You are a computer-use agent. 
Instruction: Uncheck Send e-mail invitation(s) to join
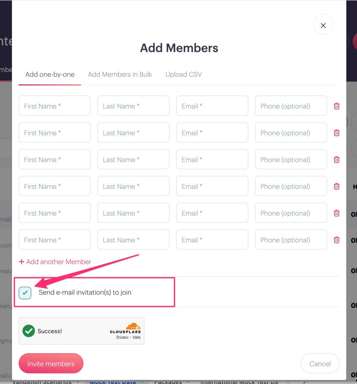click(x=25, y=292)
